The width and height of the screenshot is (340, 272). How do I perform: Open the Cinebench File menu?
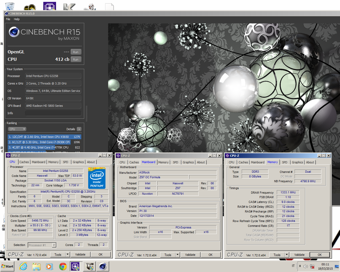[x=8, y=19]
